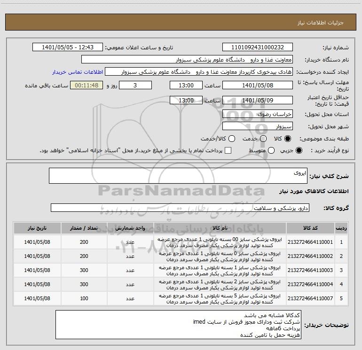Click the buyer notes text box
The height and width of the screenshot is (350, 362).
point(178,325)
